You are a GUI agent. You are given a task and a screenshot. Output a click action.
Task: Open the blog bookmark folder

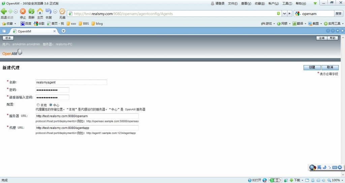[97, 24]
